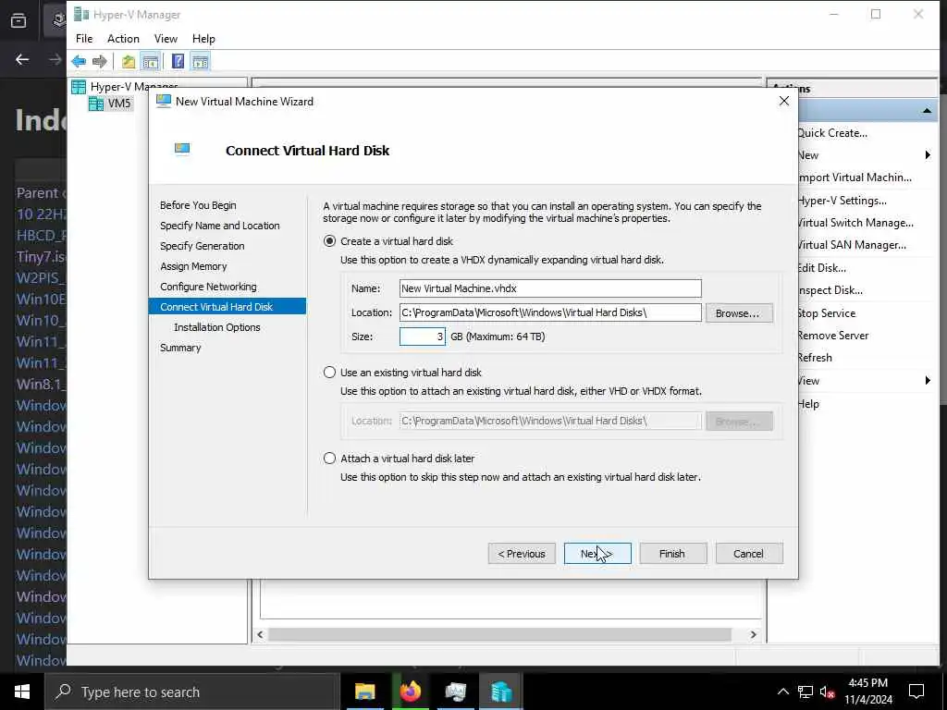Click the horizontal scrollbar in the center pane
This screenshot has height=710, width=947.
pos(499,634)
